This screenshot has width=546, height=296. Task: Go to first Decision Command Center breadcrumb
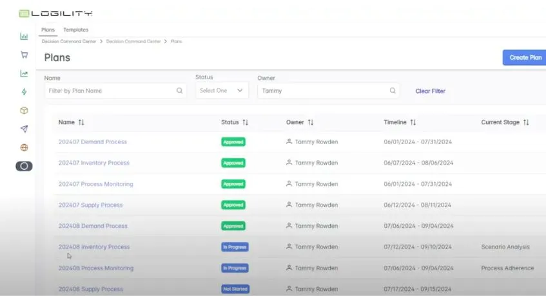point(68,41)
